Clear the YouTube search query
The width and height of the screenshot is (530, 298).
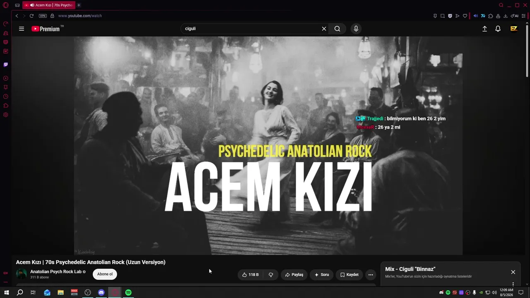coord(324,29)
